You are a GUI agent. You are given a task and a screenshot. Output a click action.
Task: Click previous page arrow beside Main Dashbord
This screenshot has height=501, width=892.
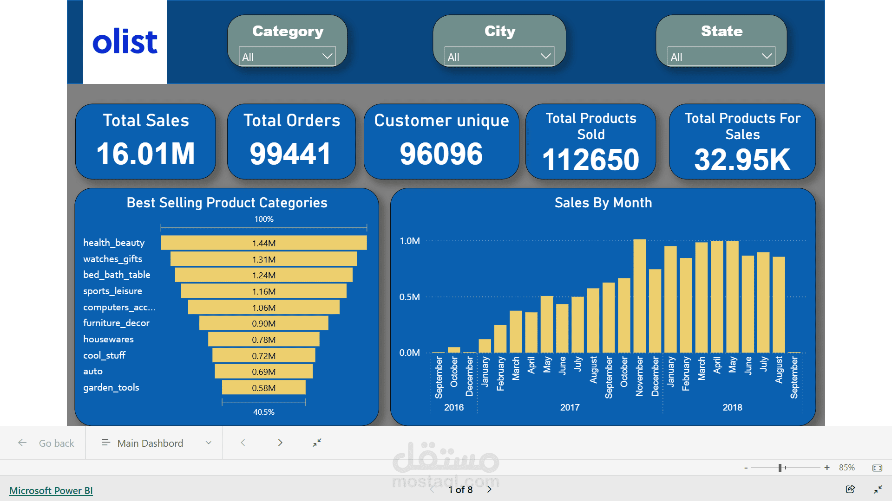point(243,443)
